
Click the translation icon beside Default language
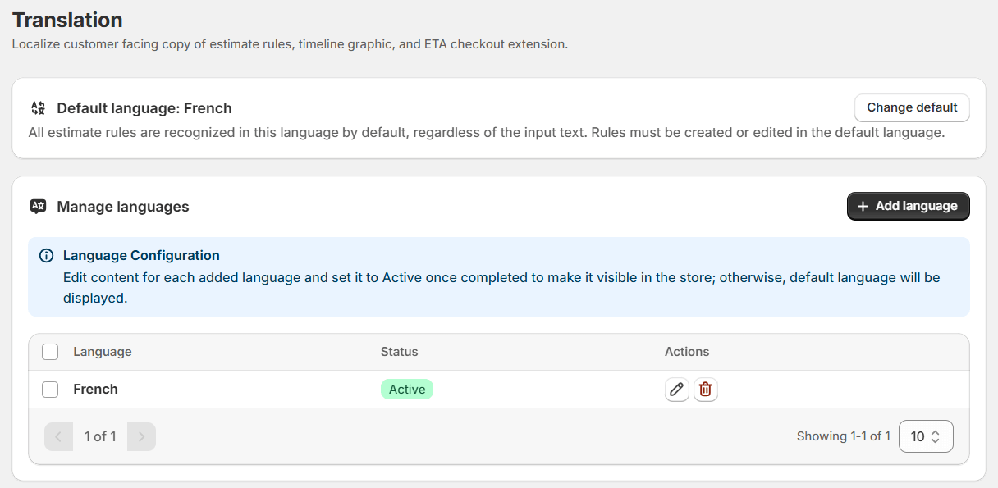pyautogui.click(x=38, y=107)
